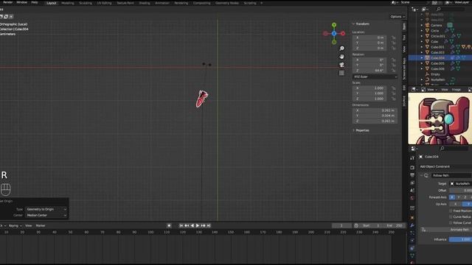The image size is (472, 265).
Task: Click the robot image thumbnail in image editor
Action: pyautogui.click(x=440, y=119)
